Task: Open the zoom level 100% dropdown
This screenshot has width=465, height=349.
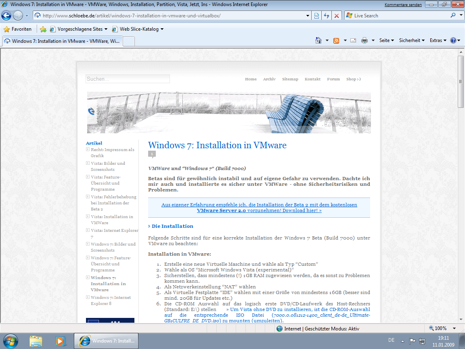Action: (454, 329)
